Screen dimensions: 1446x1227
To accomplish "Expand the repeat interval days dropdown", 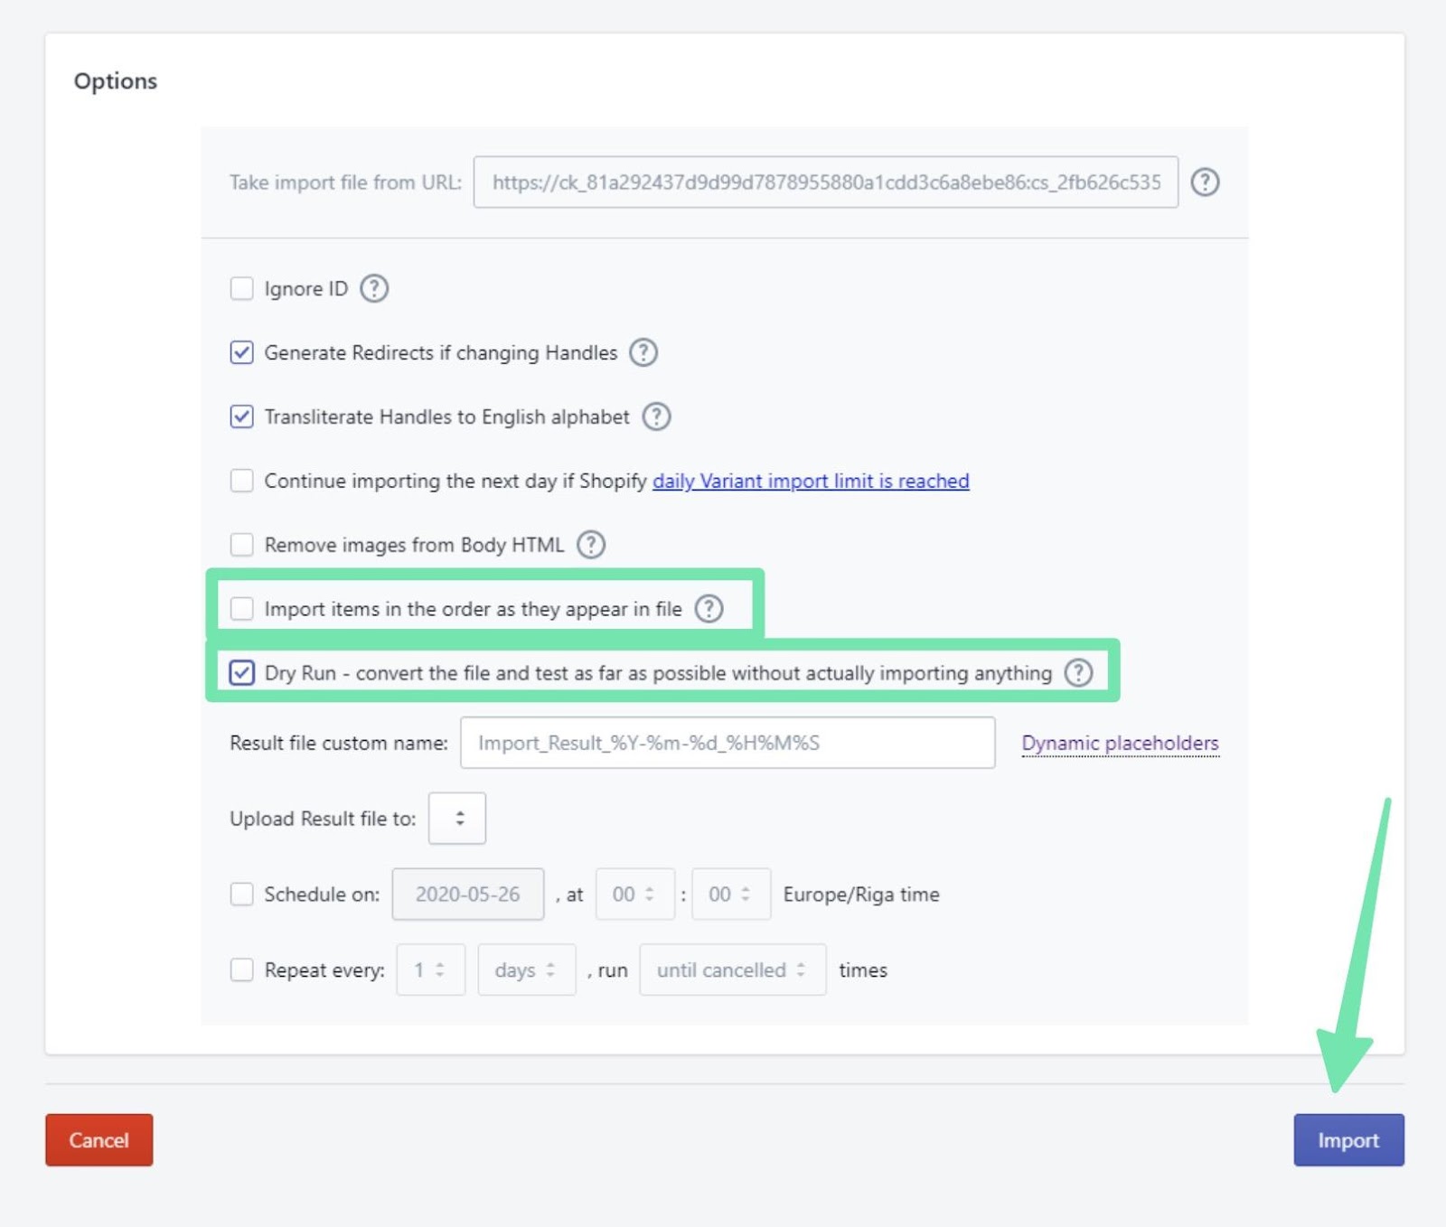I will 526,970.
